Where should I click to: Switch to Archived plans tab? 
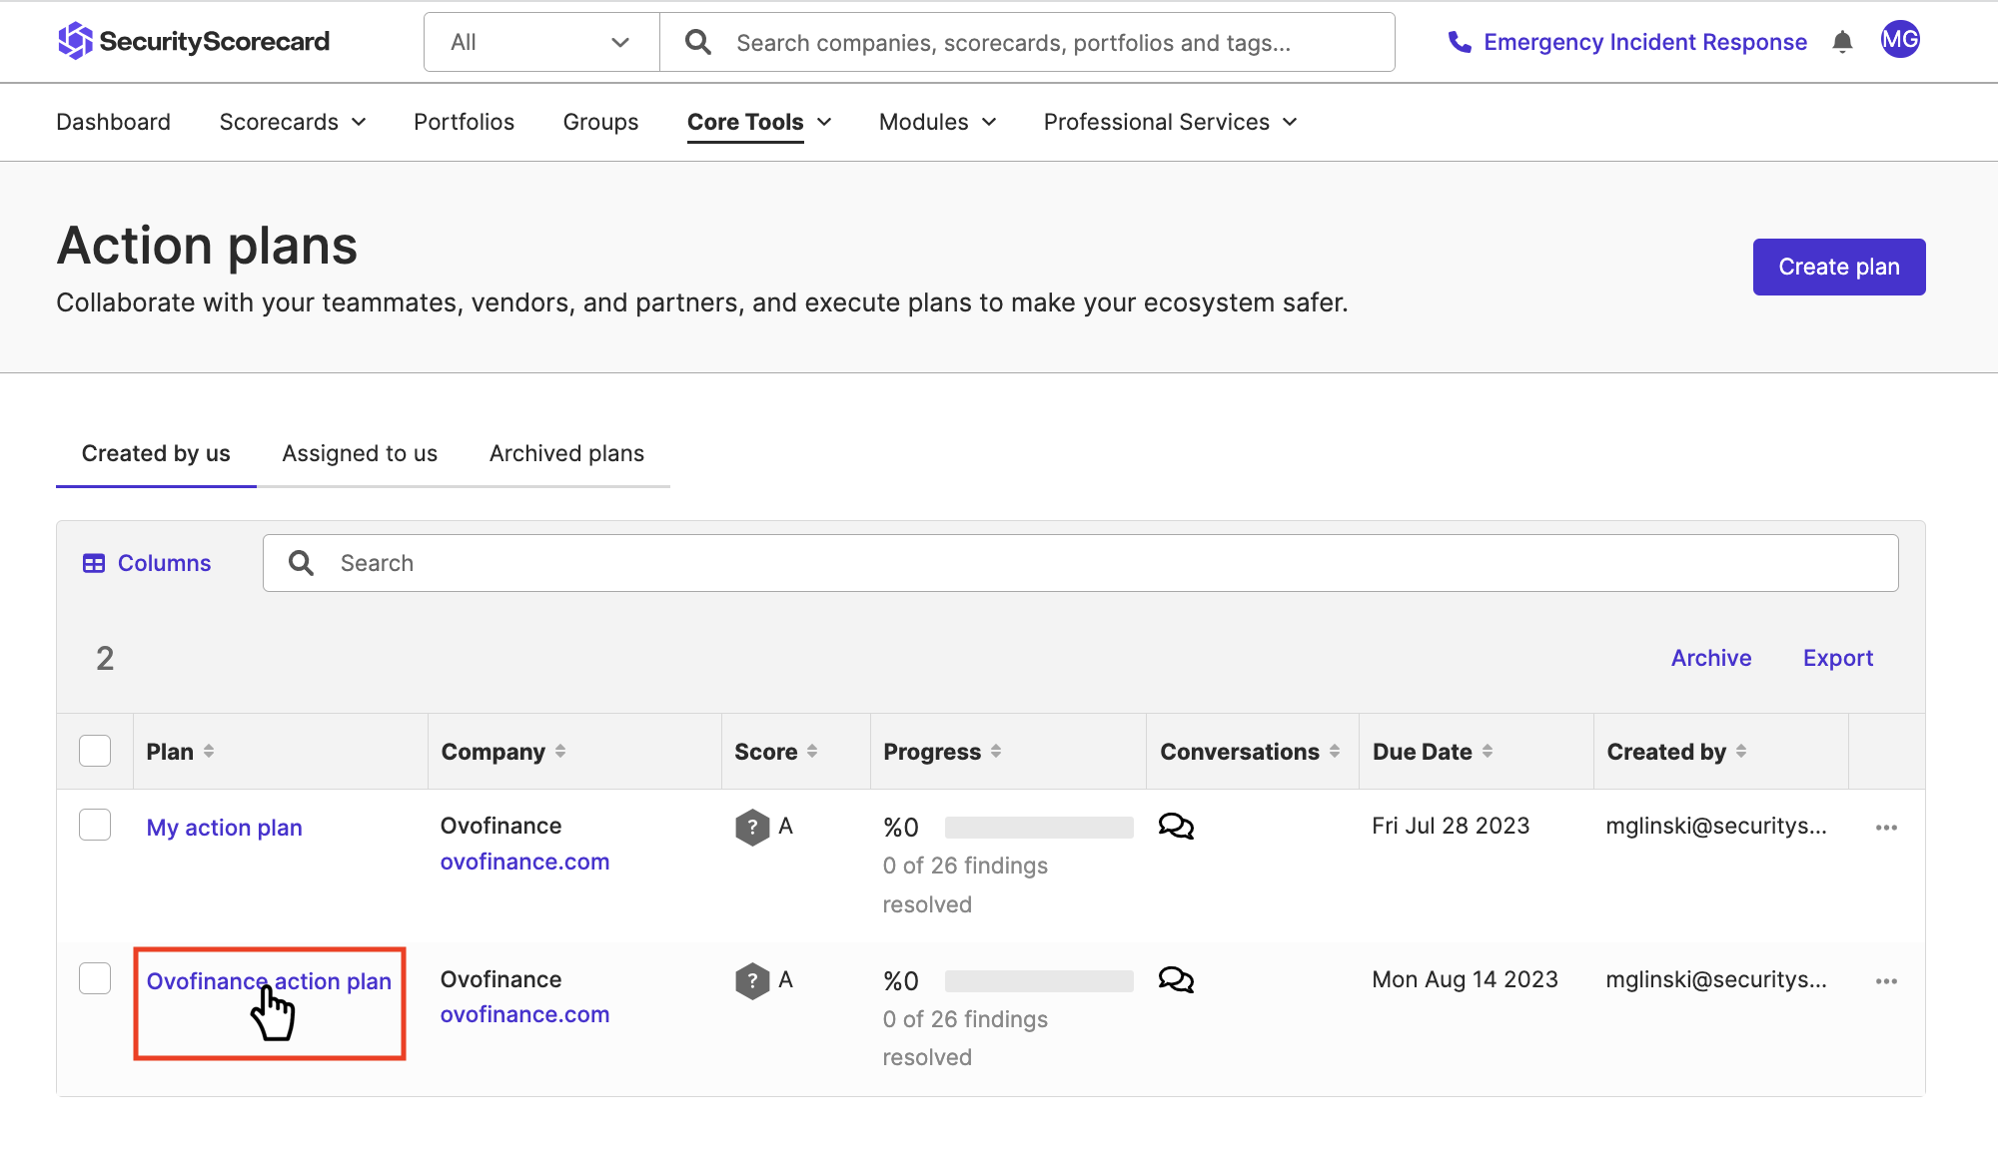[x=566, y=453]
